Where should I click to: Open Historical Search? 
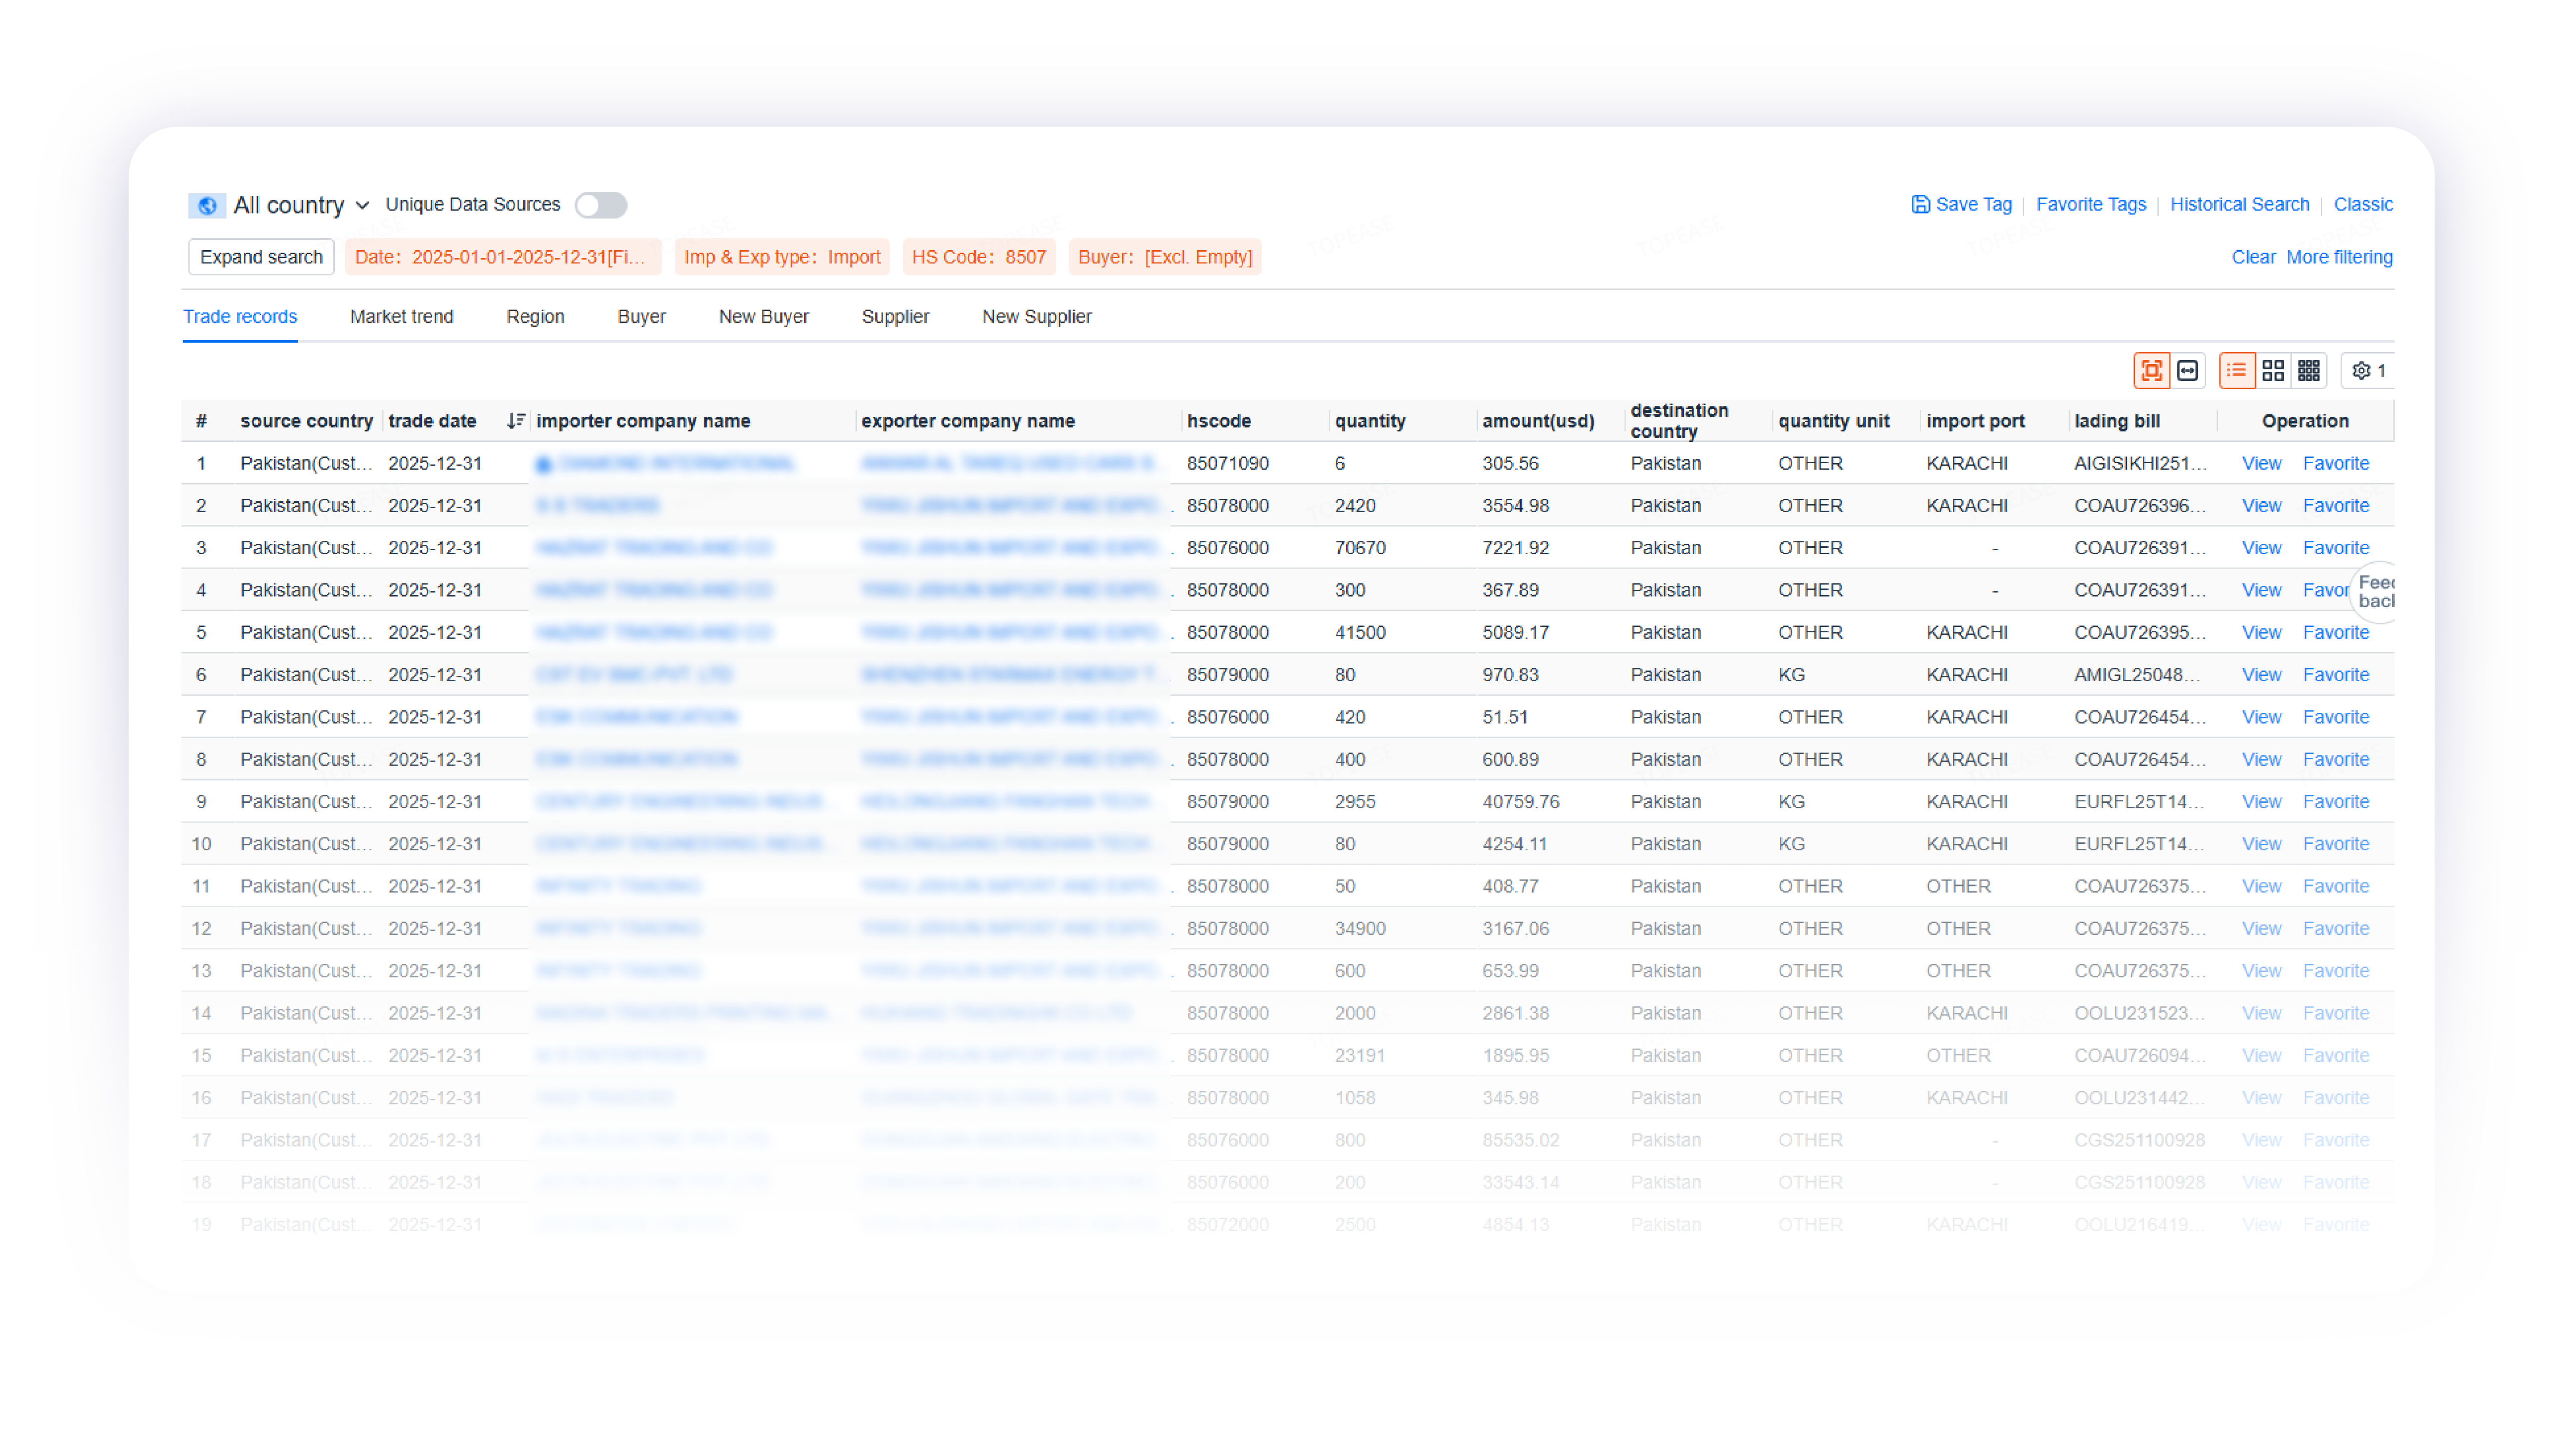click(2239, 204)
